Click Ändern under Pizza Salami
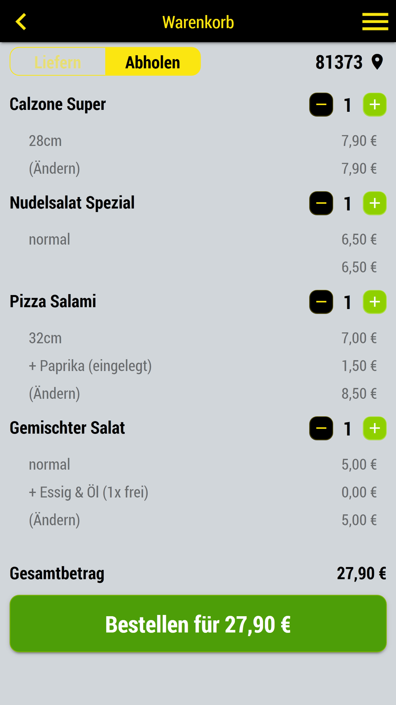This screenshot has height=705, width=396. click(55, 394)
